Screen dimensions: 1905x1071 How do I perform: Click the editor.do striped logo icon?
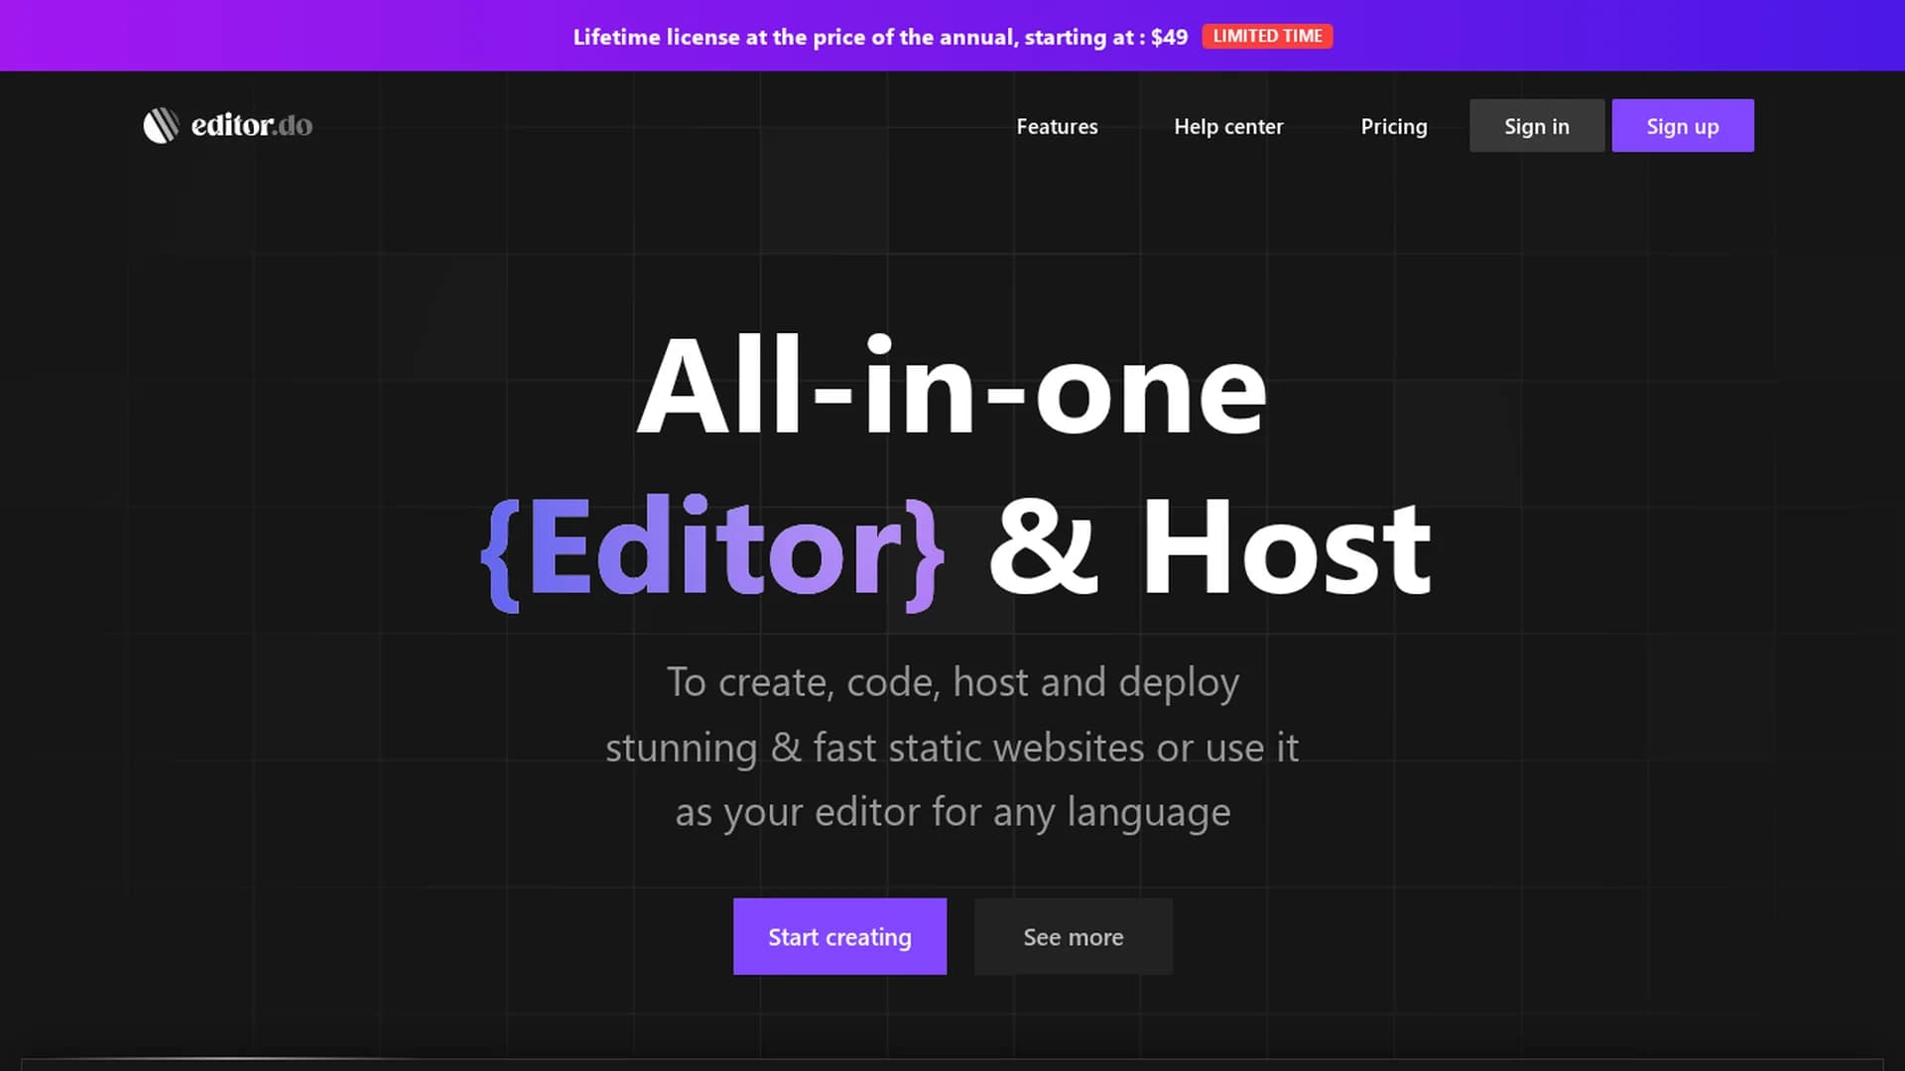click(x=161, y=126)
